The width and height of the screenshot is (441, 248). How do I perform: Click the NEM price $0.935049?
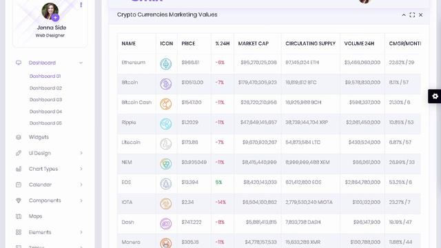pos(194,163)
